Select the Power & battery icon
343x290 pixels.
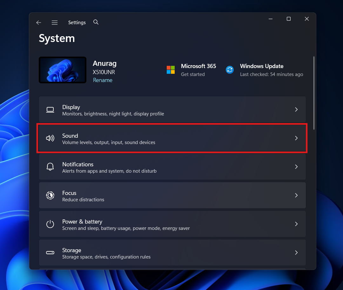click(50, 224)
